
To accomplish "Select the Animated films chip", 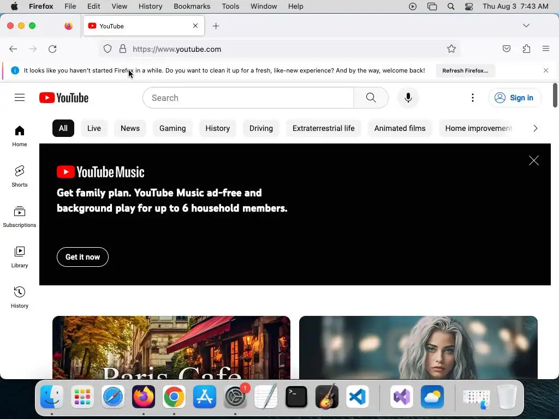I will [400, 128].
